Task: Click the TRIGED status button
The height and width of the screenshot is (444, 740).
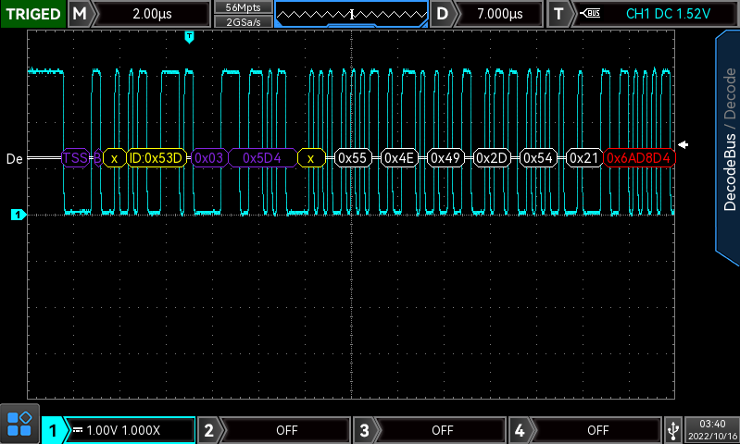Action: click(32, 14)
